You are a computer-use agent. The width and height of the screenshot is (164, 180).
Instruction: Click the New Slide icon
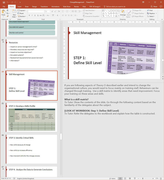click(x=14, y=12)
